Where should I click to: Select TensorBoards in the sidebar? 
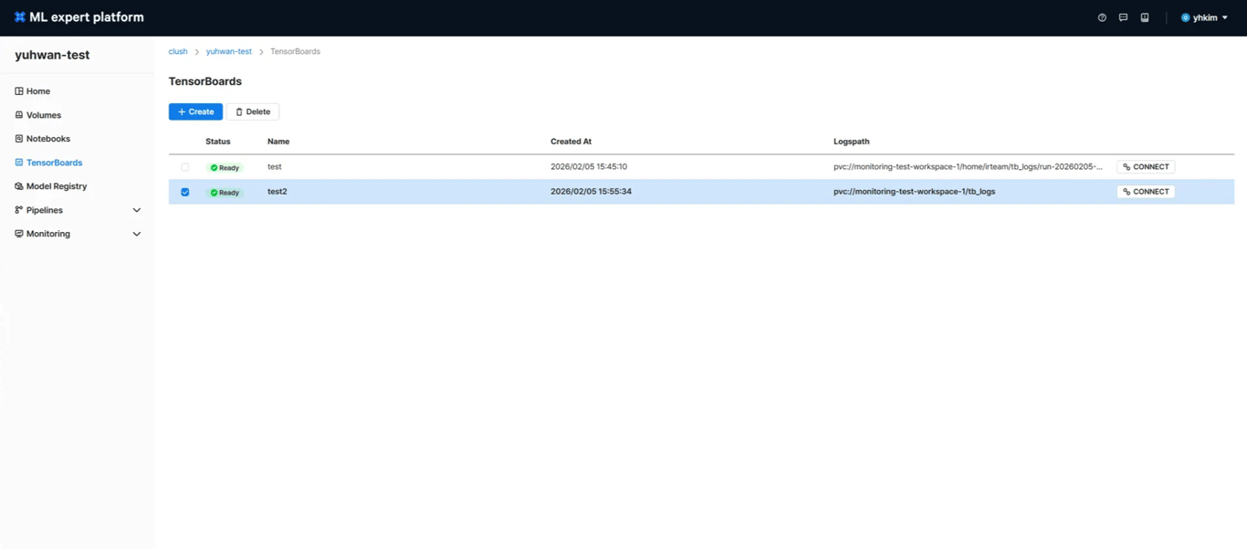tap(54, 163)
